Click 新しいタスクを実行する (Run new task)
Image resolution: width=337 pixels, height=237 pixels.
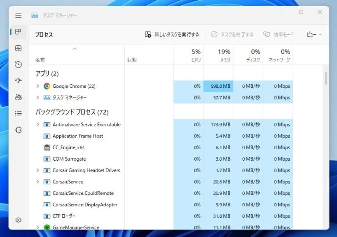pyautogui.click(x=172, y=34)
